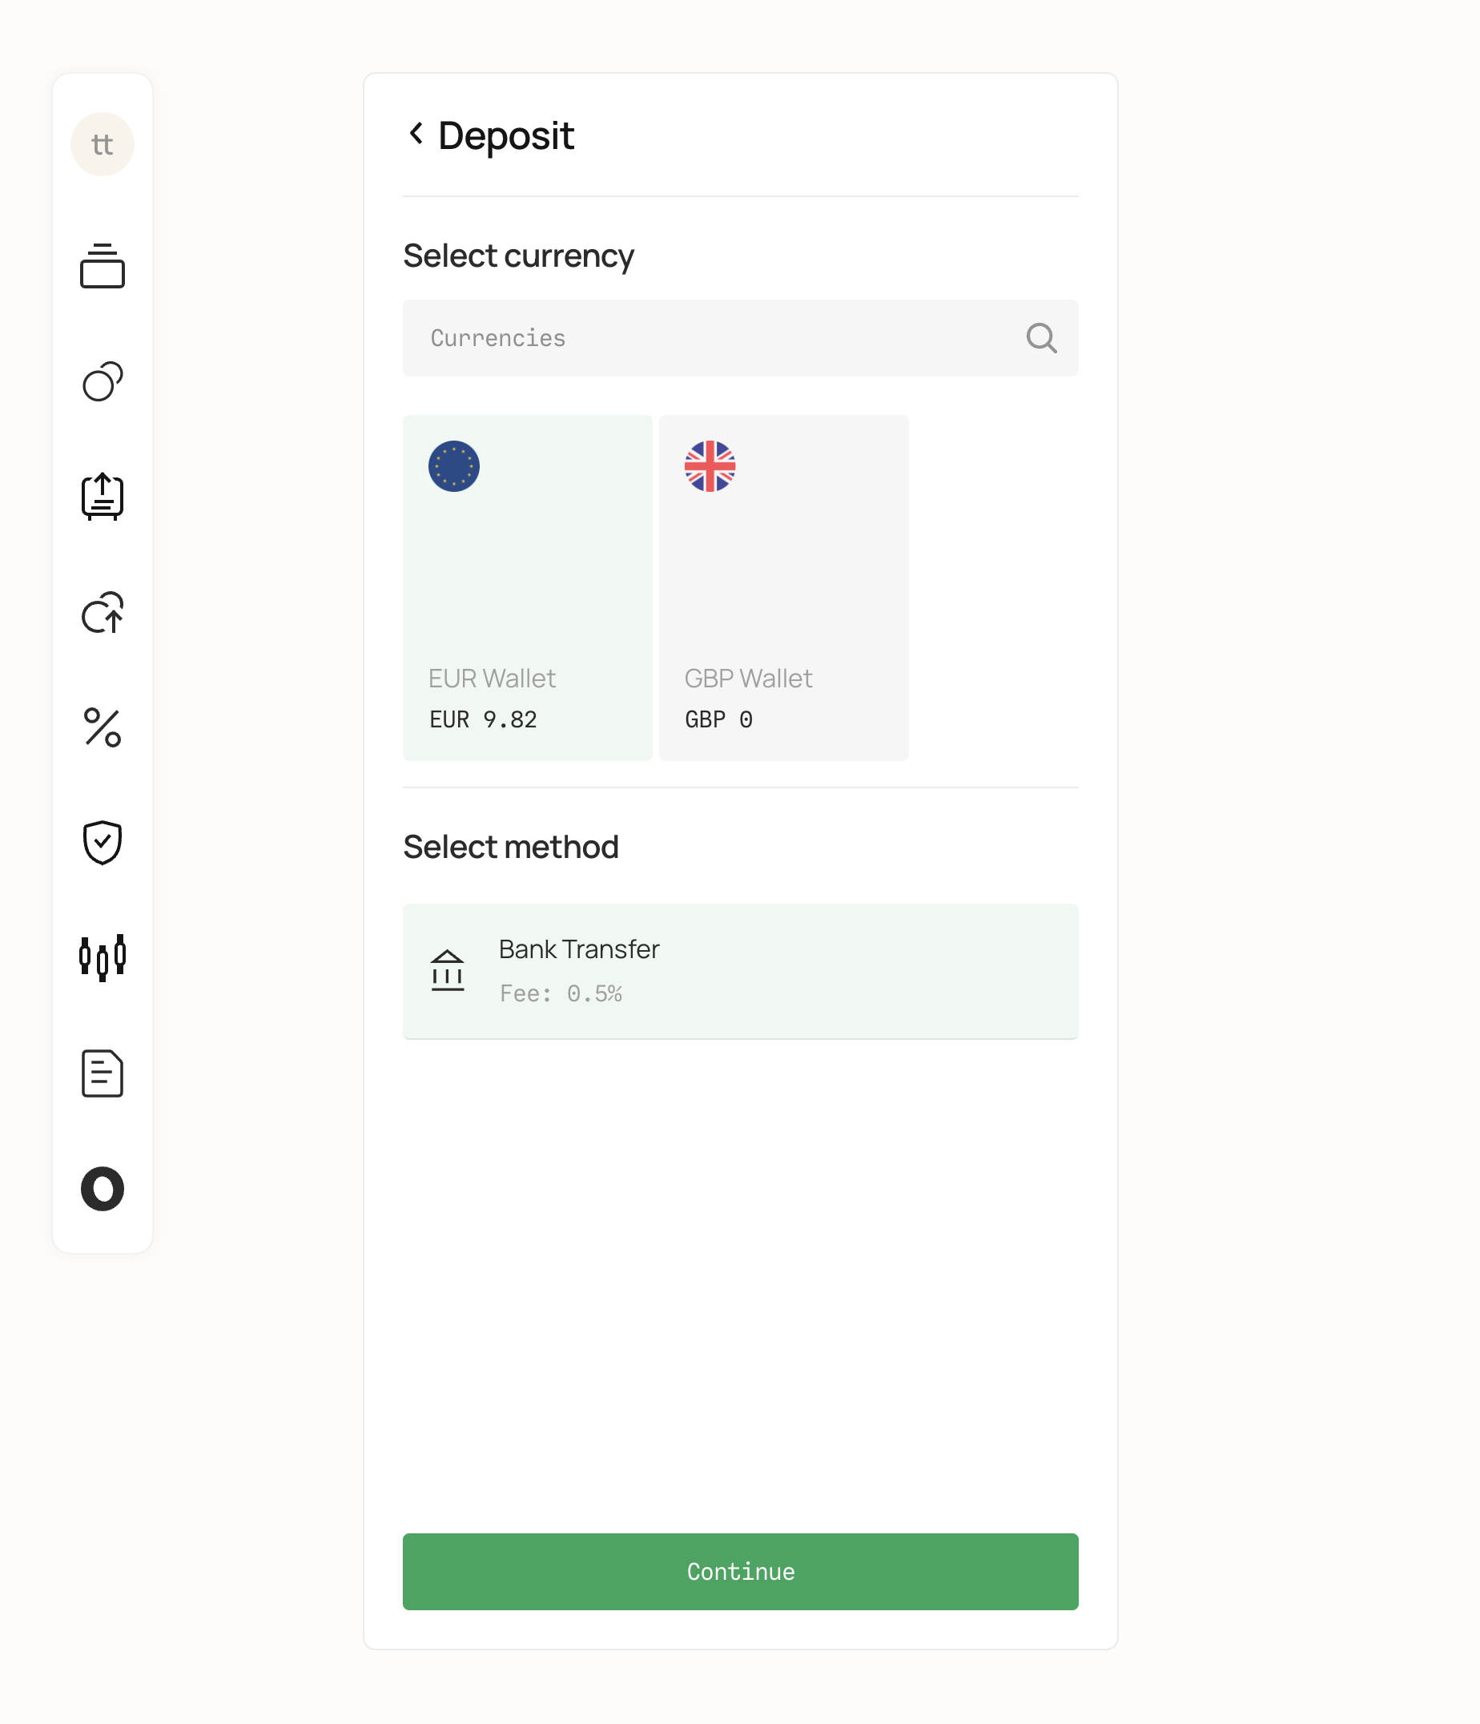Screen dimensions: 1480x1724
Task: Click the circular arrow-up icon in sidebar
Action: 103,612
